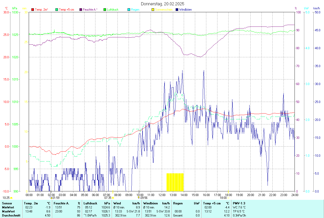Click the 06:00 time axis label

[x=95, y=195]
